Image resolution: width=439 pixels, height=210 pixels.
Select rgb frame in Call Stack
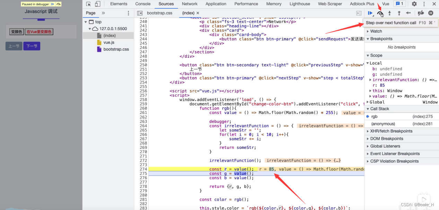(x=402, y=116)
